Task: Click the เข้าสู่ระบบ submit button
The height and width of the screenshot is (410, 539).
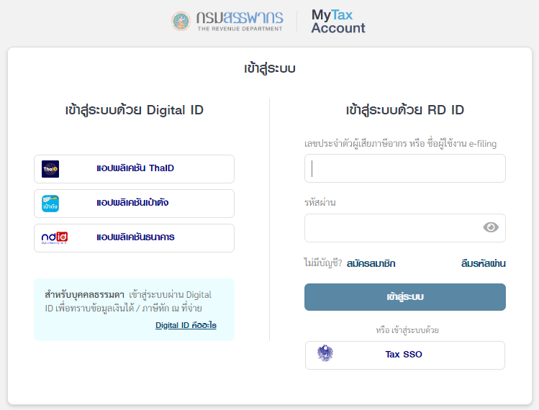Action: click(405, 297)
